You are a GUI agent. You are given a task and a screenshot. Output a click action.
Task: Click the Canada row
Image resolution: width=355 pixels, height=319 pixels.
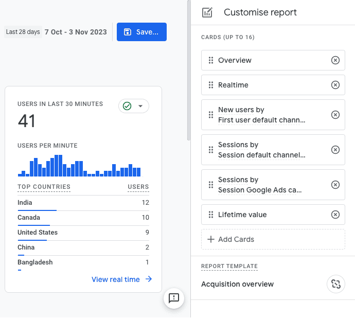(x=83, y=218)
